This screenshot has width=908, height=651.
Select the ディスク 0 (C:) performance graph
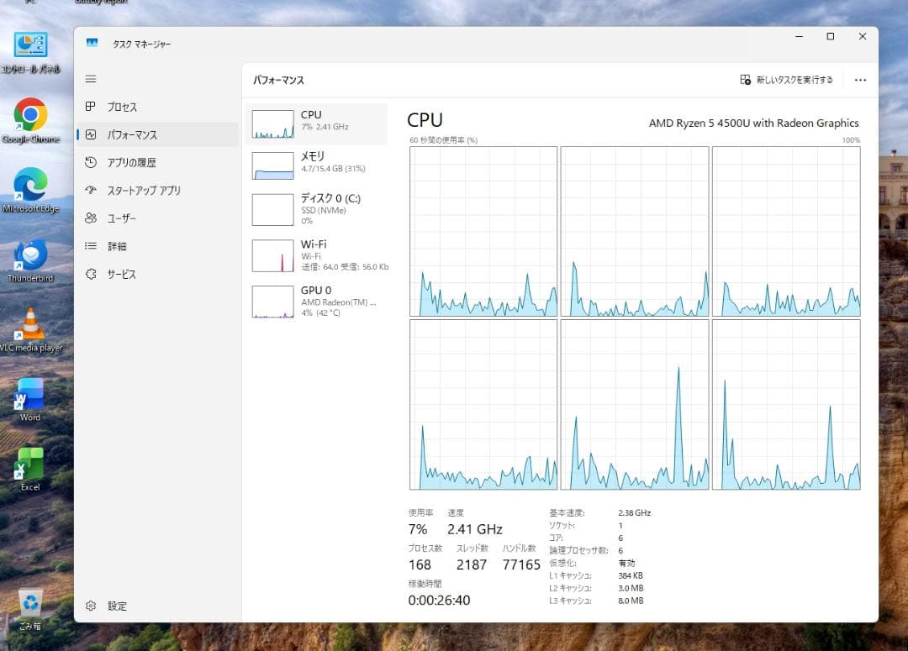coord(315,210)
